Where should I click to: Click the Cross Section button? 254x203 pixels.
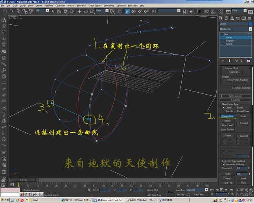pos(227,130)
